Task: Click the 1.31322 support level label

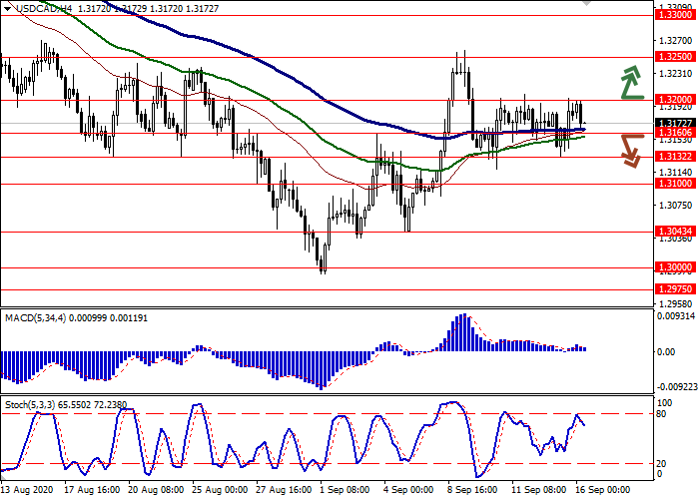Action: (675, 157)
